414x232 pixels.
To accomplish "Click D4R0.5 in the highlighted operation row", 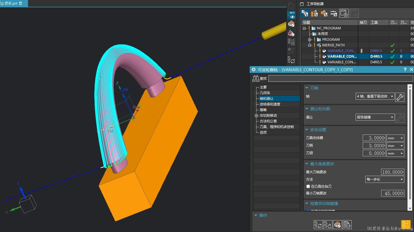I will 376,57.
